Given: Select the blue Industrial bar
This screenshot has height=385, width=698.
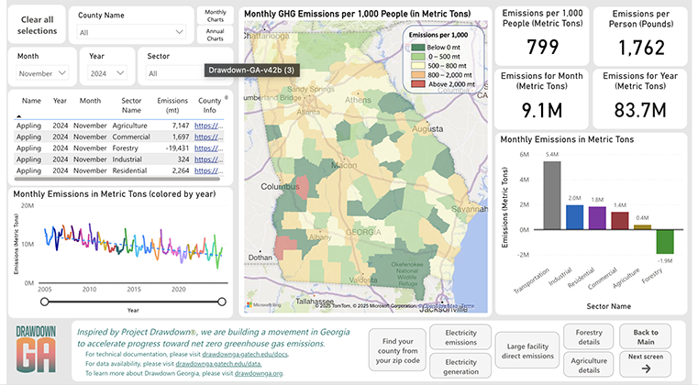Looking at the screenshot, I should (574, 215).
